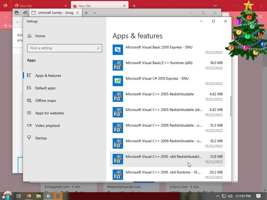Open the volume control in tray
Screen dimensions: 267x200
click(x=230, y=196)
